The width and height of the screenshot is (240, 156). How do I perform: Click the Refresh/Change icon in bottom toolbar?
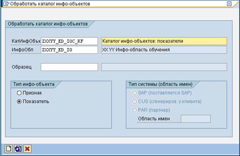[18, 149]
